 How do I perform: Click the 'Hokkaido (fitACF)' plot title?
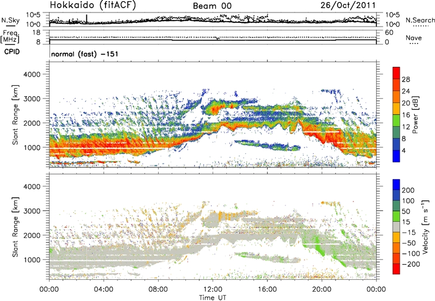click(92, 5)
